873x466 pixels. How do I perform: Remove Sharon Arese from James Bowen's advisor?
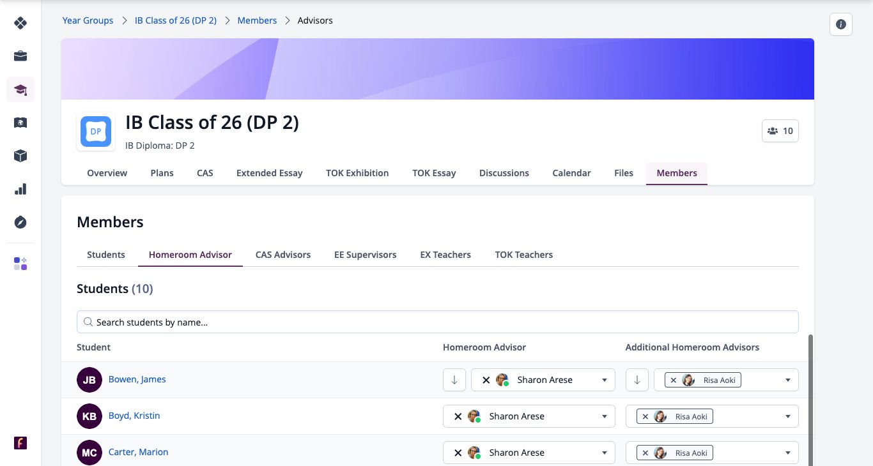(486, 380)
